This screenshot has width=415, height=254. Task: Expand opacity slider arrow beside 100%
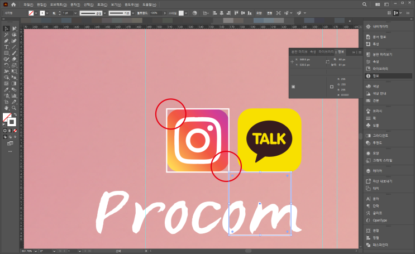(x=165, y=13)
